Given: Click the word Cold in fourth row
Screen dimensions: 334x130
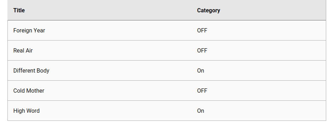Looking at the screenshot, I should coord(18,91).
